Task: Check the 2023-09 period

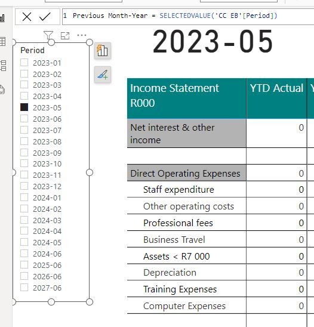Action: (x=24, y=153)
